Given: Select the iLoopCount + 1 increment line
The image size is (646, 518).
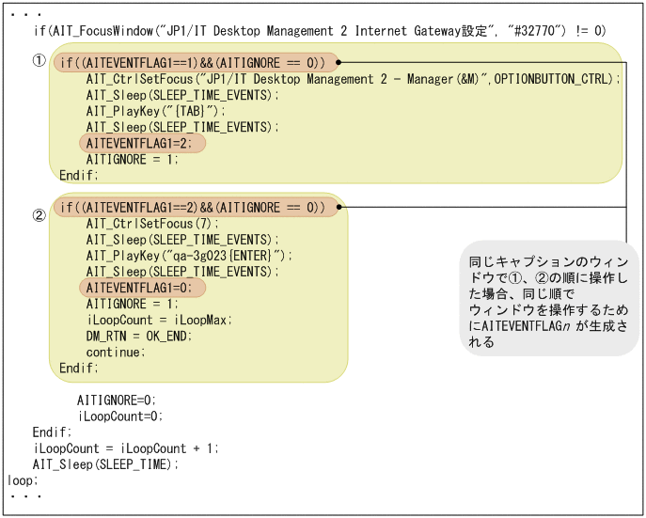Looking at the screenshot, I should (125, 447).
